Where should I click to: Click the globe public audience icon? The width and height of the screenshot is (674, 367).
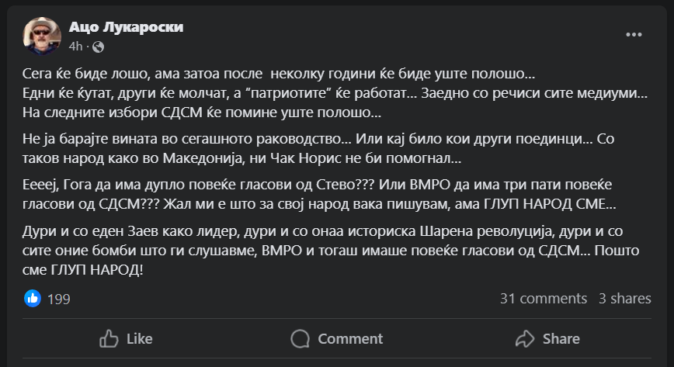(98, 47)
